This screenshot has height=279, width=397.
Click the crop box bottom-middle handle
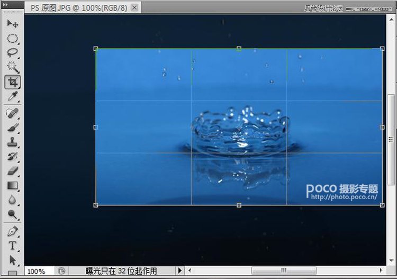[x=239, y=205]
